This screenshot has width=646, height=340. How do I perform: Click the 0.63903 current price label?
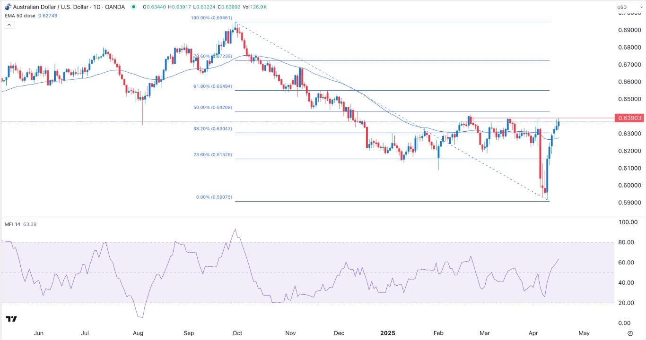[629, 118]
